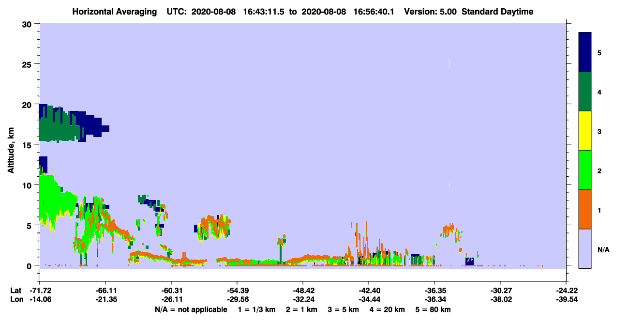Click the legend text "N/A = not applicable"
Viewport: 629px width, 323px height.
coord(191,309)
